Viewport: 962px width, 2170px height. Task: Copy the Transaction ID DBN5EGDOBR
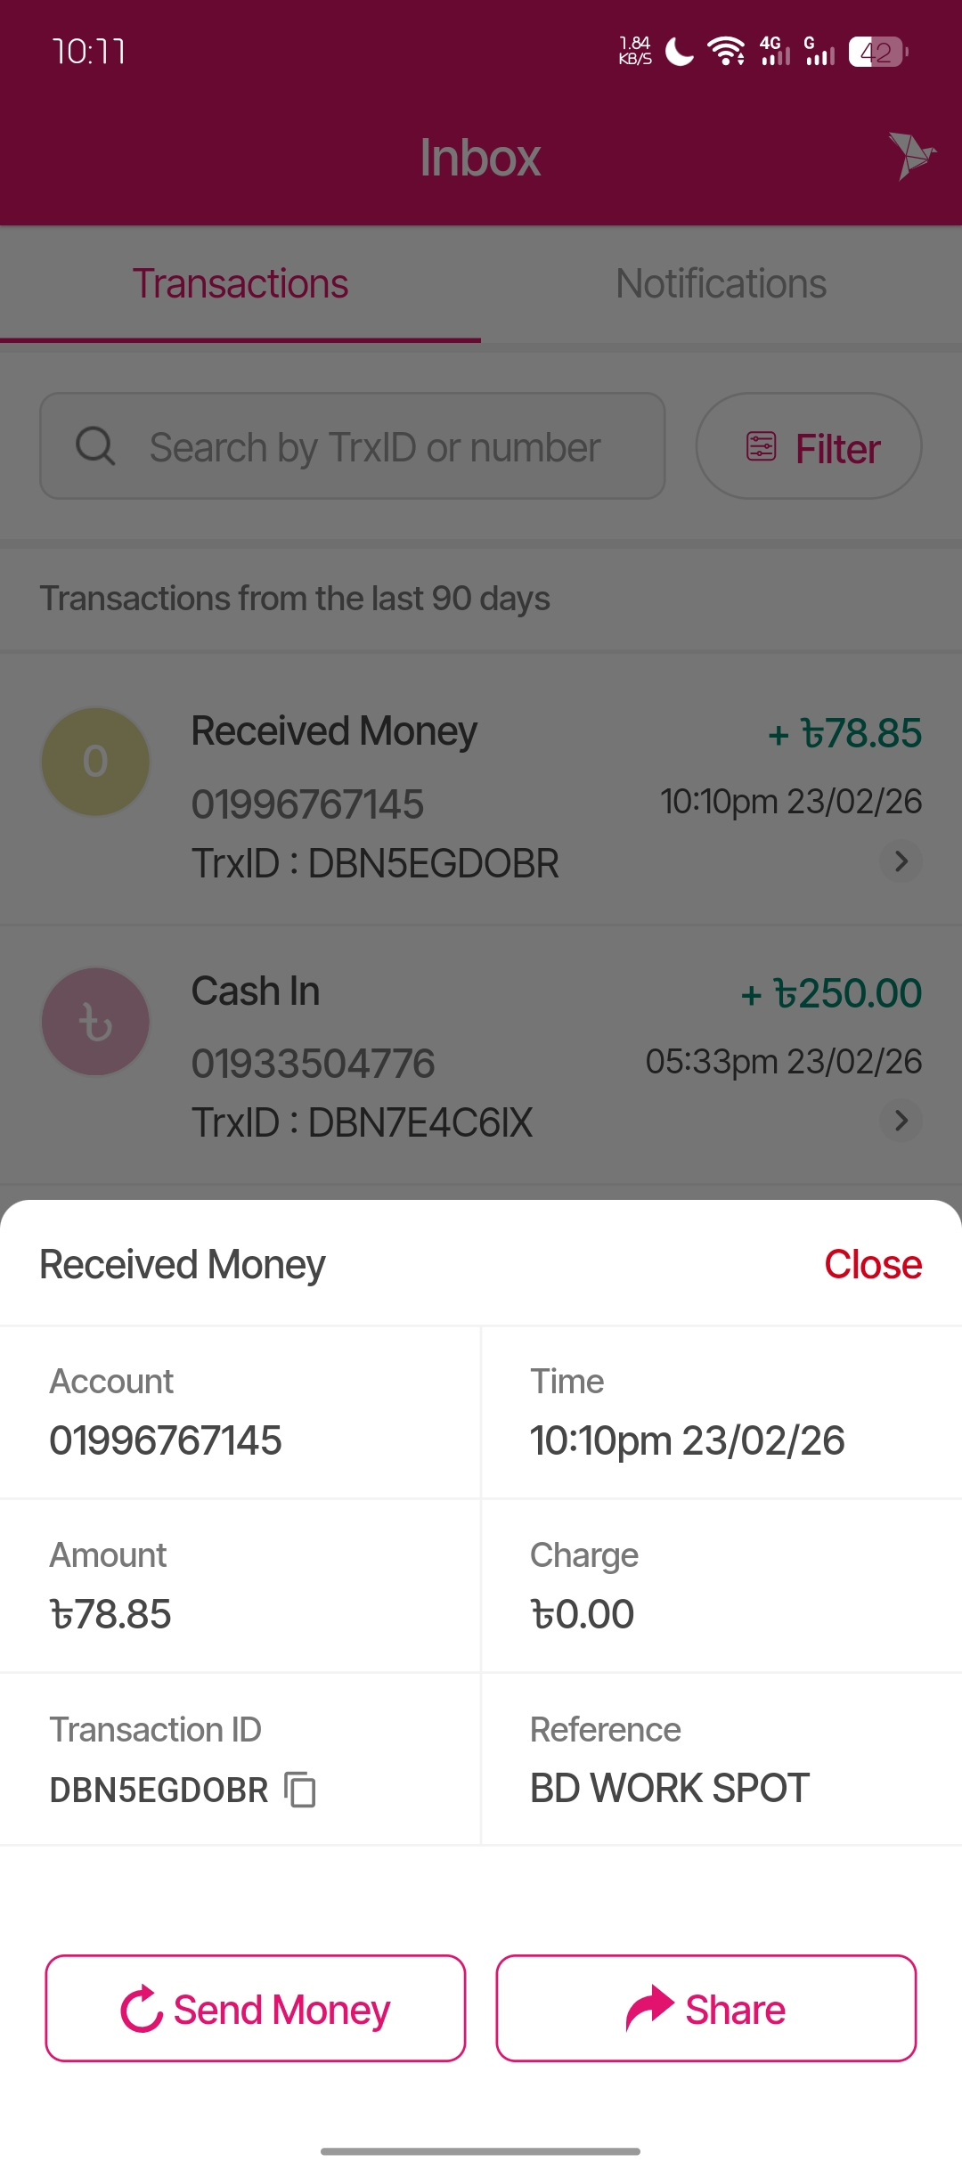[x=300, y=1790]
